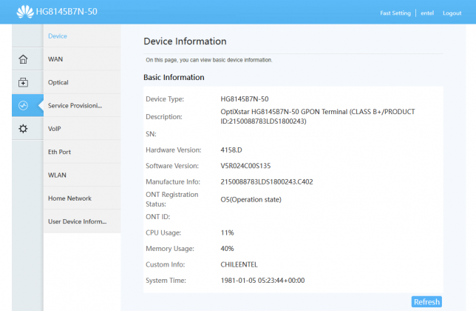Viewport: 476px width, 311px height.
Task: Click the System Time: label
Action: point(166,281)
